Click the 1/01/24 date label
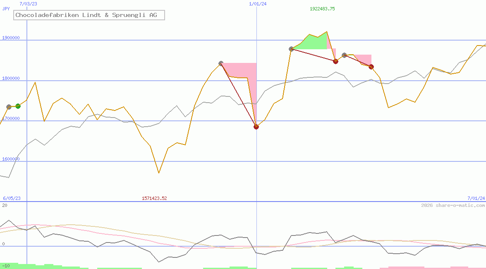486x269 pixels. point(258,4)
